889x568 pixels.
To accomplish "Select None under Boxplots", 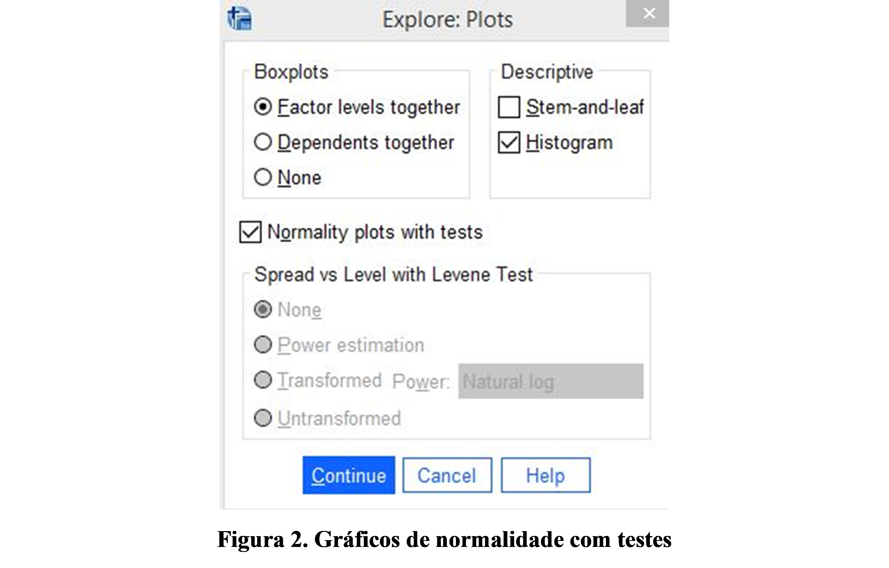I will tap(263, 177).
